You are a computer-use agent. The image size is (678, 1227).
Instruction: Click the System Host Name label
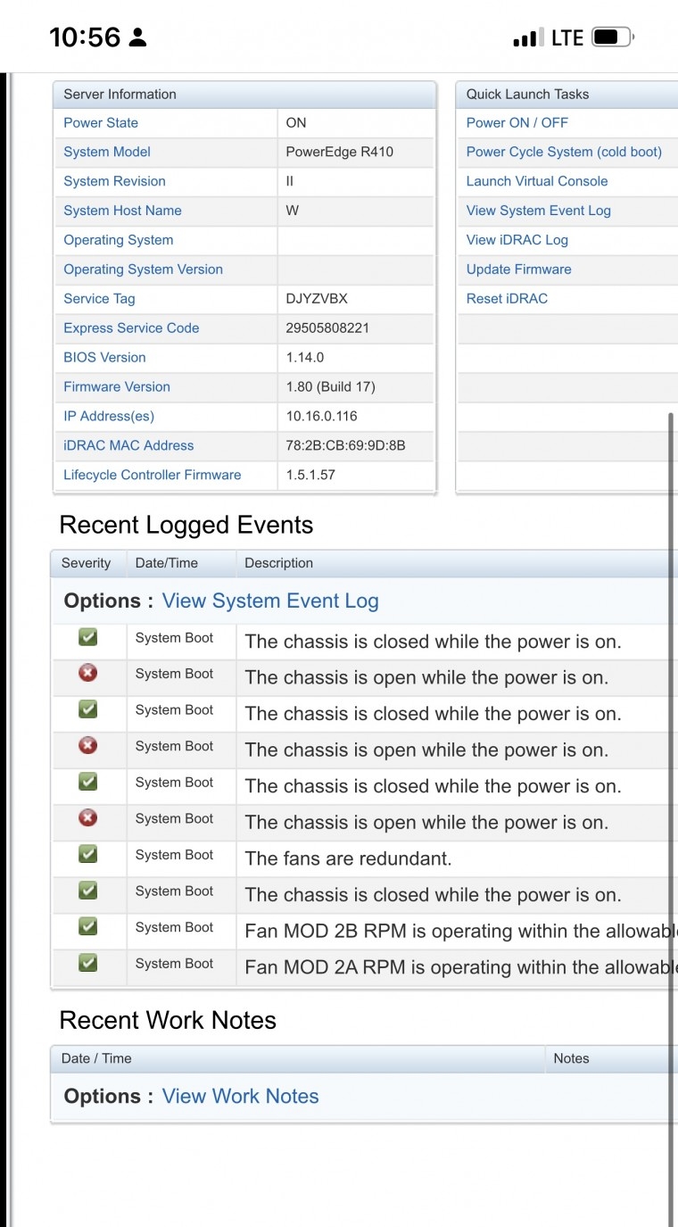pyautogui.click(x=122, y=211)
